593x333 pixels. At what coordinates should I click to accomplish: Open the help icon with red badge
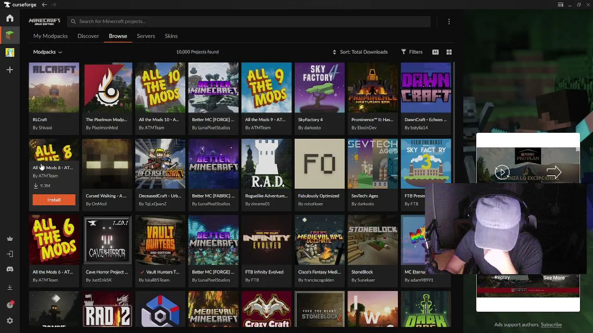coord(10,305)
